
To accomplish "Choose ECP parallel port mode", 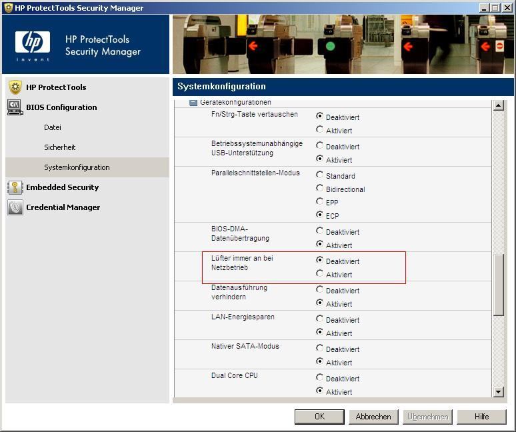I will point(319,215).
